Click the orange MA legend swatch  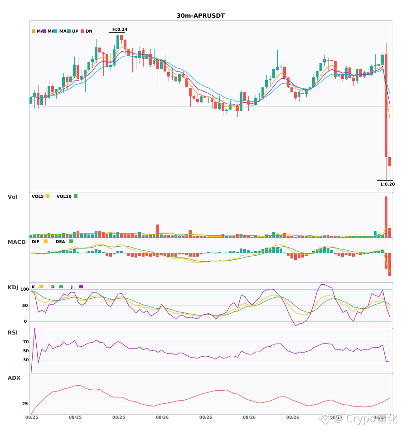tap(34, 31)
